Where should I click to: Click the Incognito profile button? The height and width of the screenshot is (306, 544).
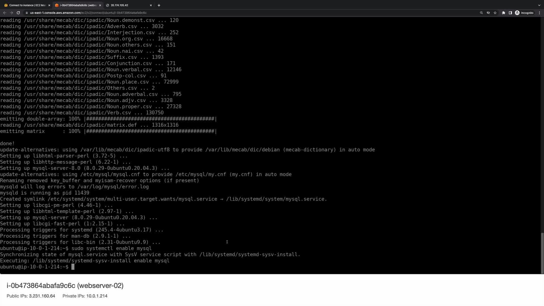tap(524, 13)
